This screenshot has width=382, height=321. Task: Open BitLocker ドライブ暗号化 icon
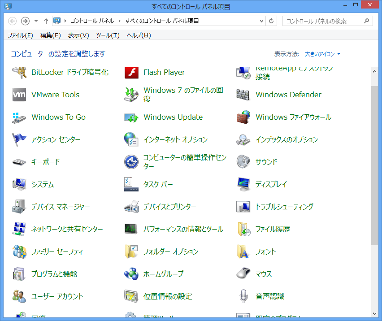point(19,73)
